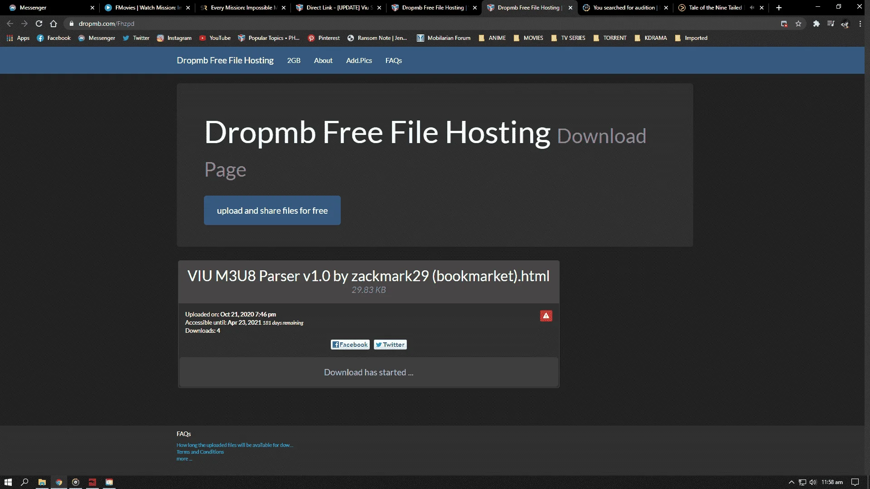Click Download has started message bar

(369, 372)
